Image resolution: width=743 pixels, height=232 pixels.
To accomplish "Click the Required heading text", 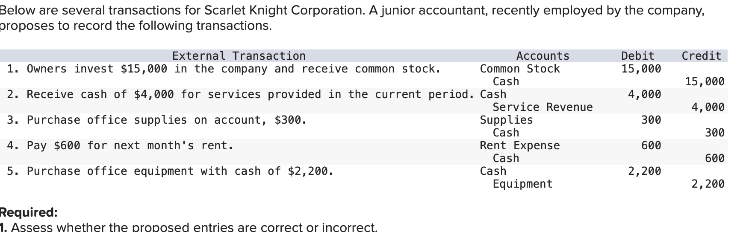I will click(x=28, y=212).
